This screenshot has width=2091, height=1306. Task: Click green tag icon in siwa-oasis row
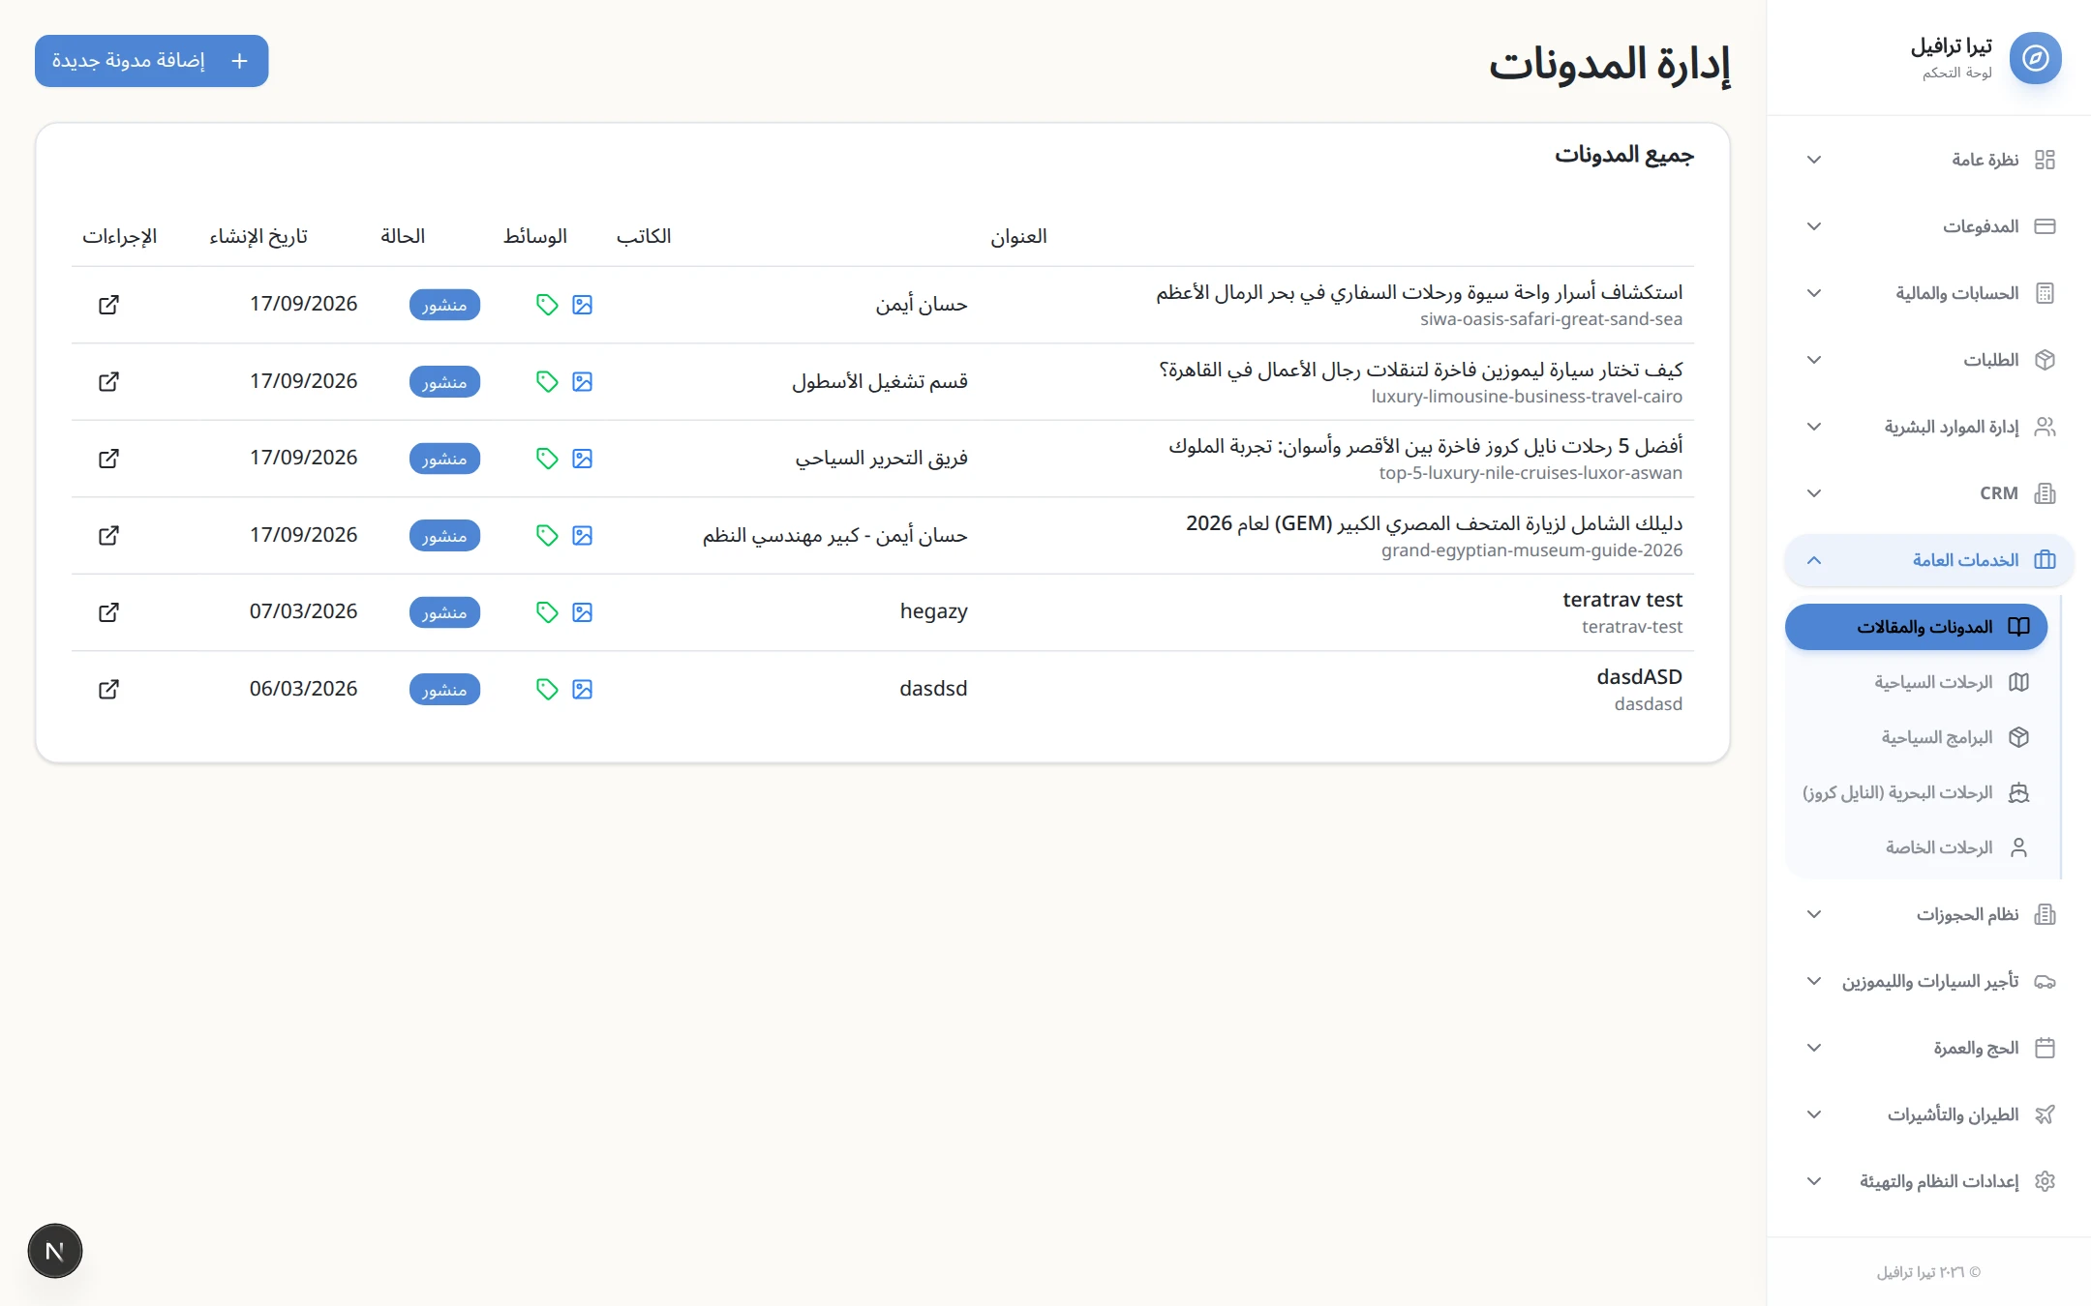(547, 305)
